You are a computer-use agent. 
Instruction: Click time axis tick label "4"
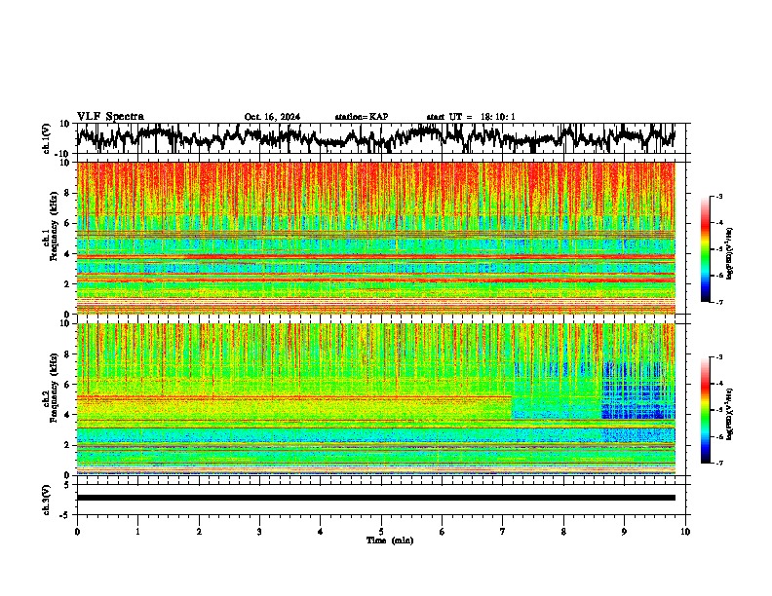pyautogui.click(x=321, y=532)
